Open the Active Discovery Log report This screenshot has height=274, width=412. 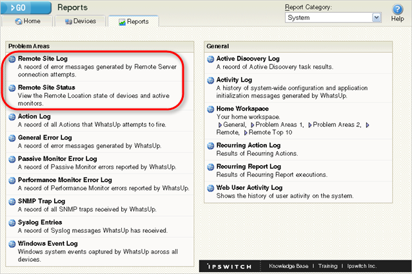pyautogui.click(x=248, y=59)
